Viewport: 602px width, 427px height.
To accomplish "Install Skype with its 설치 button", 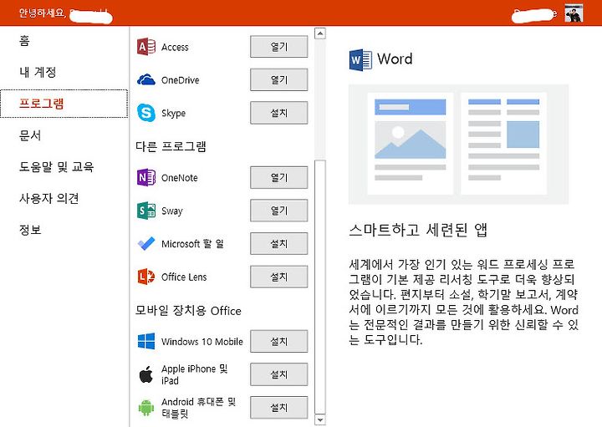I will point(278,113).
